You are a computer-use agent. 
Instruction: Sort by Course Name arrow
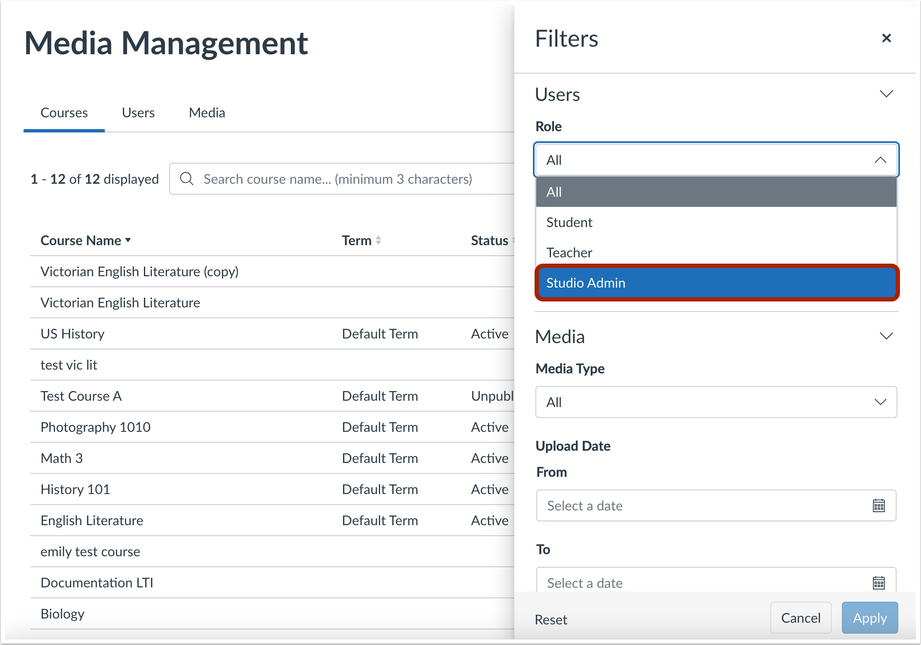[128, 240]
